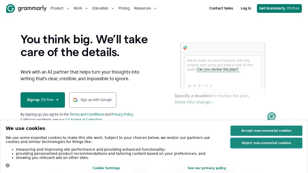This screenshot has width=308, height=173.
Task: Select Pricing from the navigation bar
Action: [124, 8]
